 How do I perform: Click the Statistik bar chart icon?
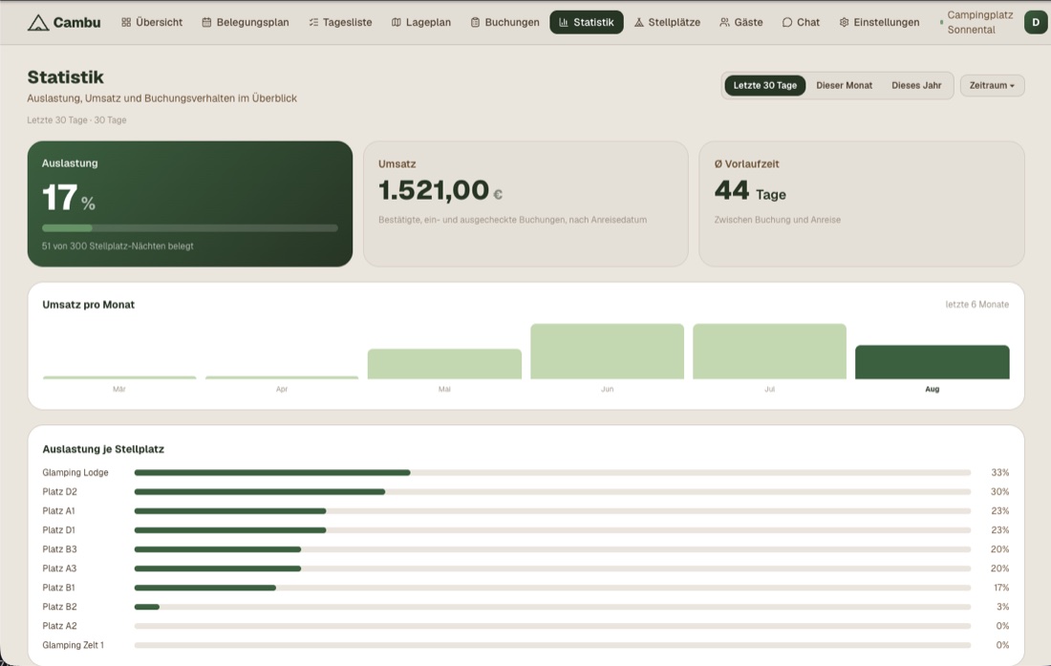click(563, 22)
